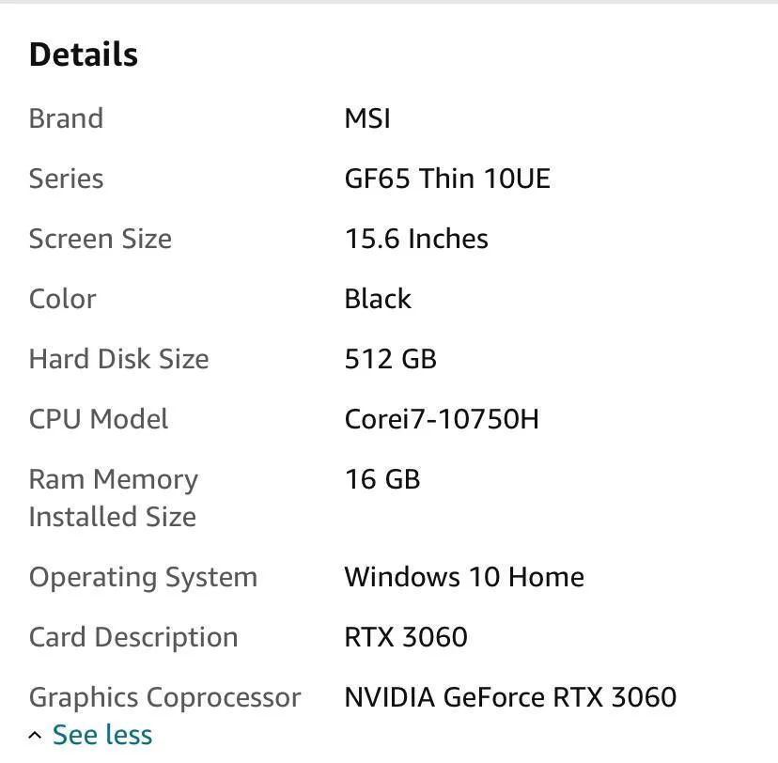Click the Screen Size label
This screenshot has width=778, height=763.
pyautogui.click(x=101, y=239)
